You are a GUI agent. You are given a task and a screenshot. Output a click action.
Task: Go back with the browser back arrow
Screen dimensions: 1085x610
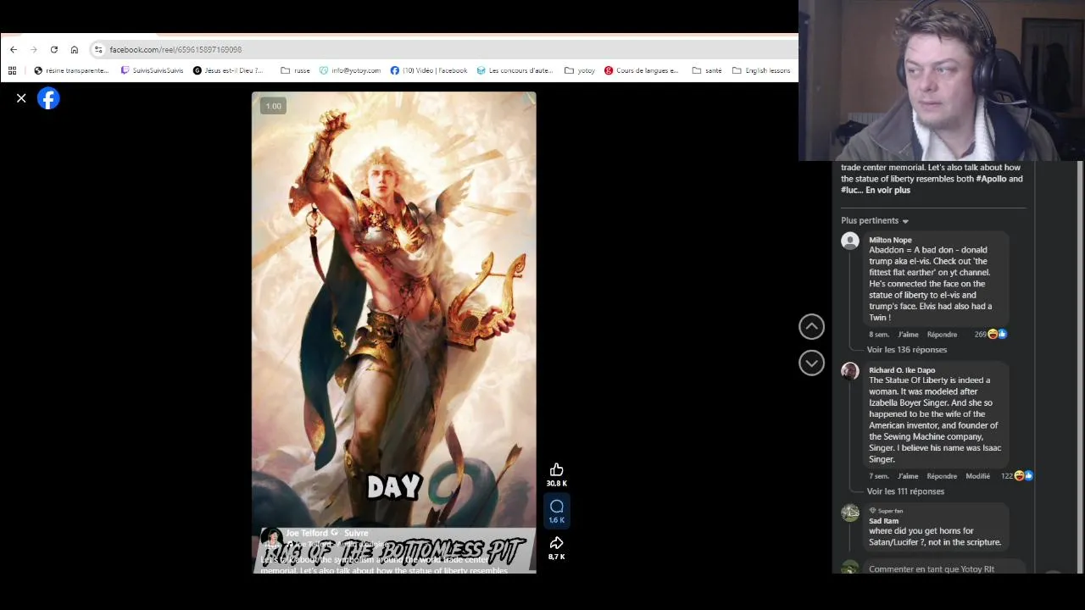[x=13, y=50]
